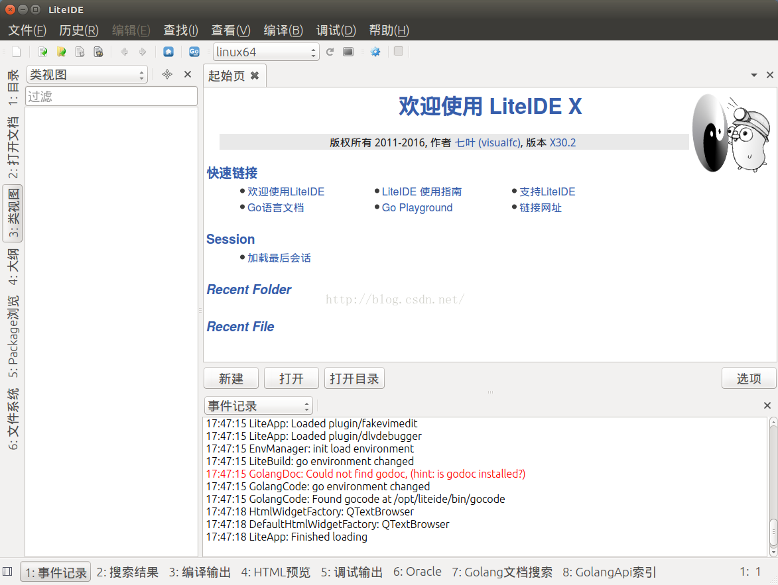Open the linux64 environment dropdown
The height and width of the screenshot is (585, 778).
tap(266, 52)
